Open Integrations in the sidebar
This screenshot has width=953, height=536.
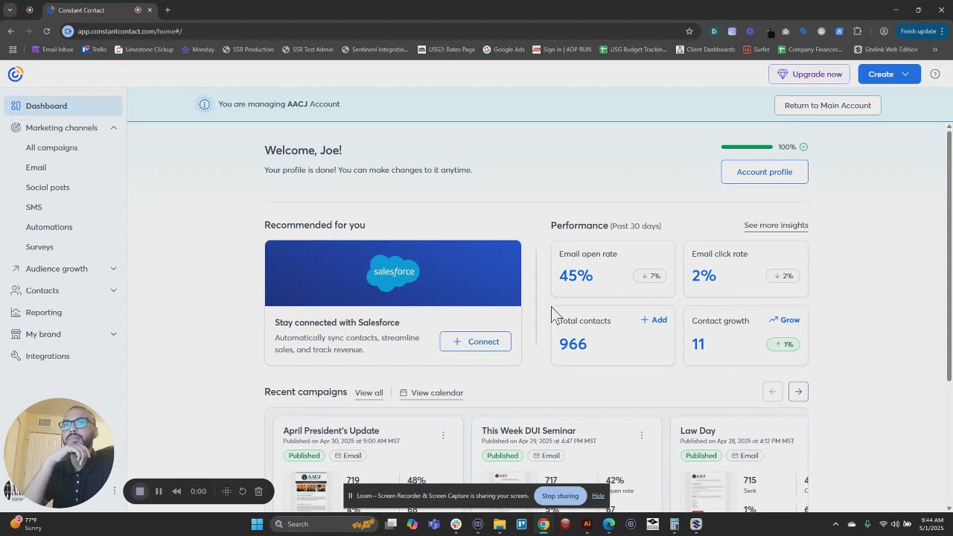[48, 356]
